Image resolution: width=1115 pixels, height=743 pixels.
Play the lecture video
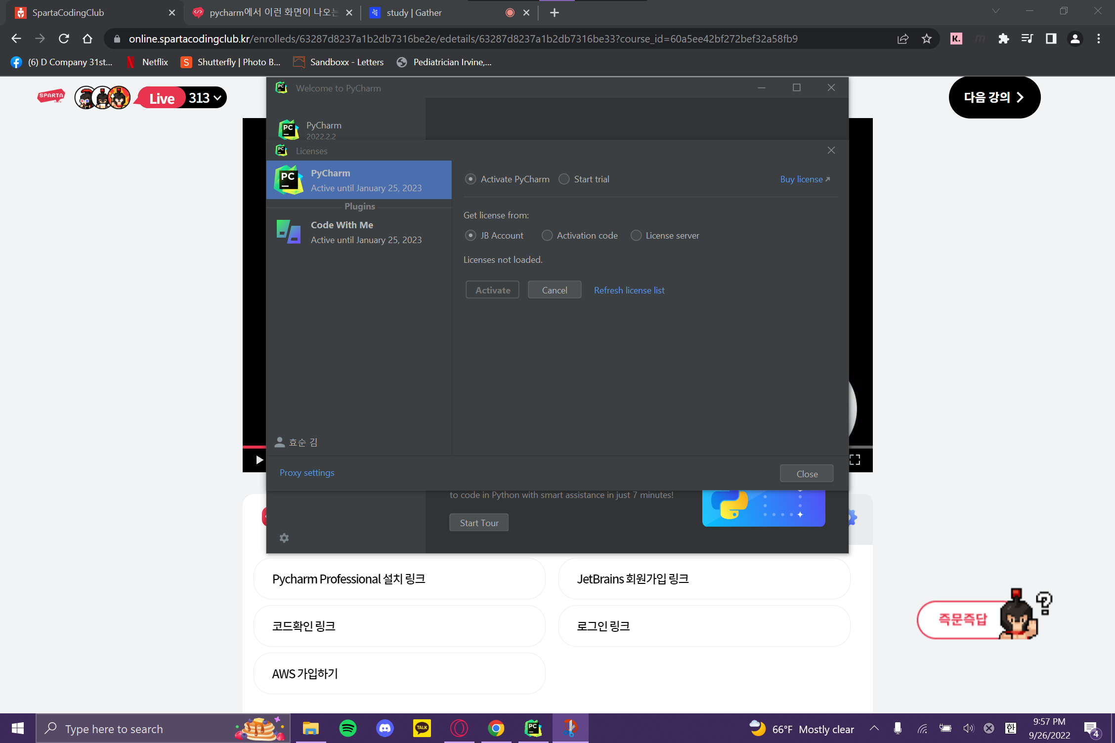click(x=259, y=460)
